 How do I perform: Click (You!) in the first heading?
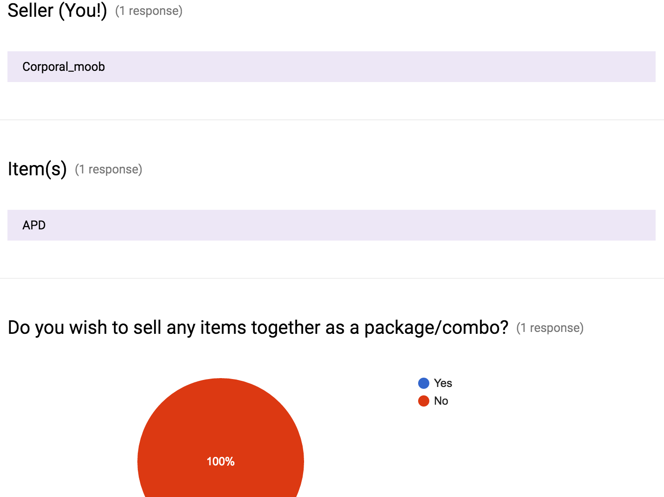83,10
